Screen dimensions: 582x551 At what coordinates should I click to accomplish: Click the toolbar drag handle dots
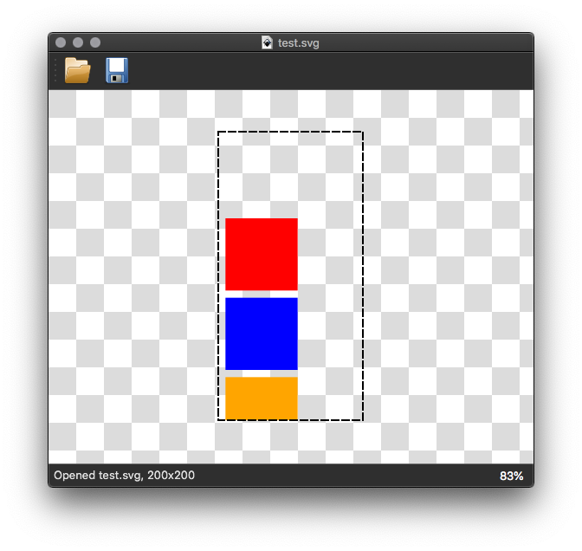click(55, 70)
